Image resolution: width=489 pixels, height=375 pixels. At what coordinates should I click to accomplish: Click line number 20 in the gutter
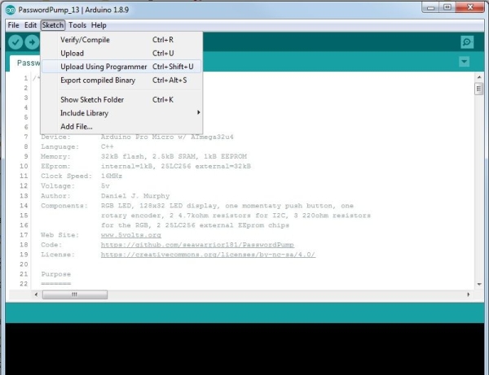coord(24,264)
